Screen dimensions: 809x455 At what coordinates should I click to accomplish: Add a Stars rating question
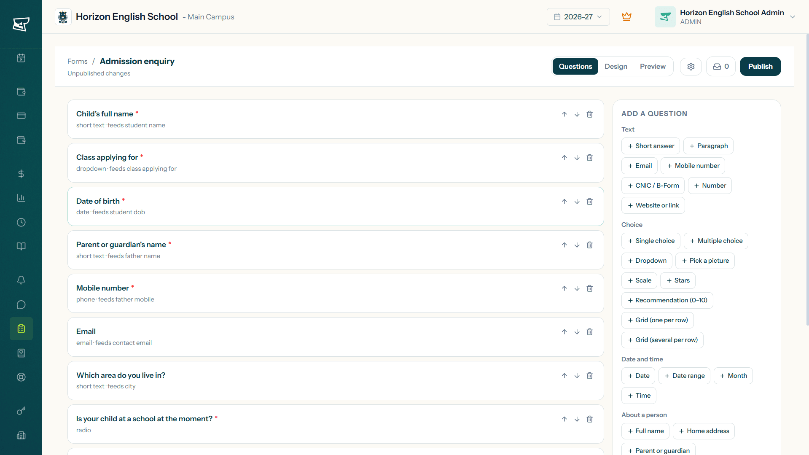pos(678,280)
